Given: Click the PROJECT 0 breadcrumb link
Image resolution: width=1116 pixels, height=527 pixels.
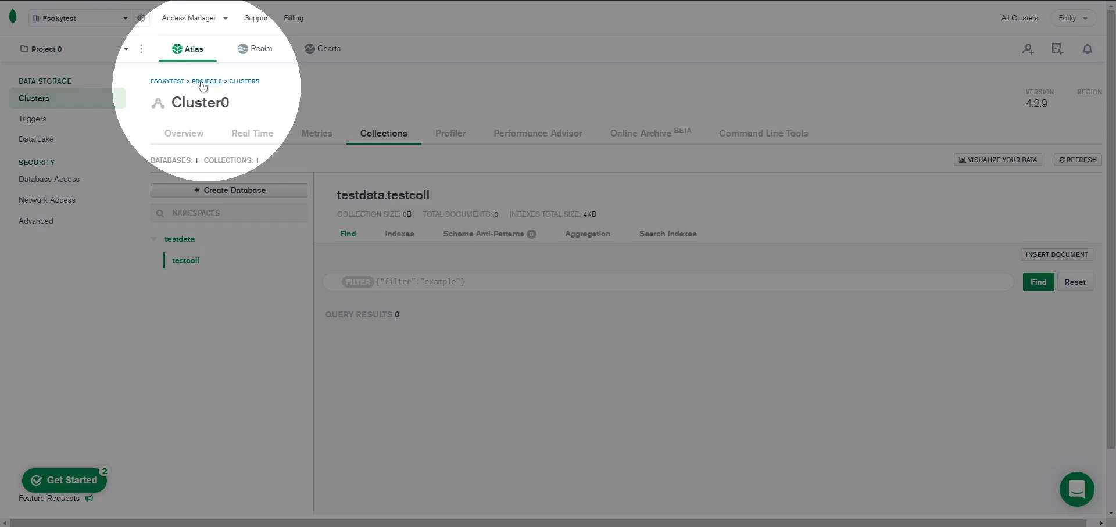Looking at the screenshot, I should point(207,81).
